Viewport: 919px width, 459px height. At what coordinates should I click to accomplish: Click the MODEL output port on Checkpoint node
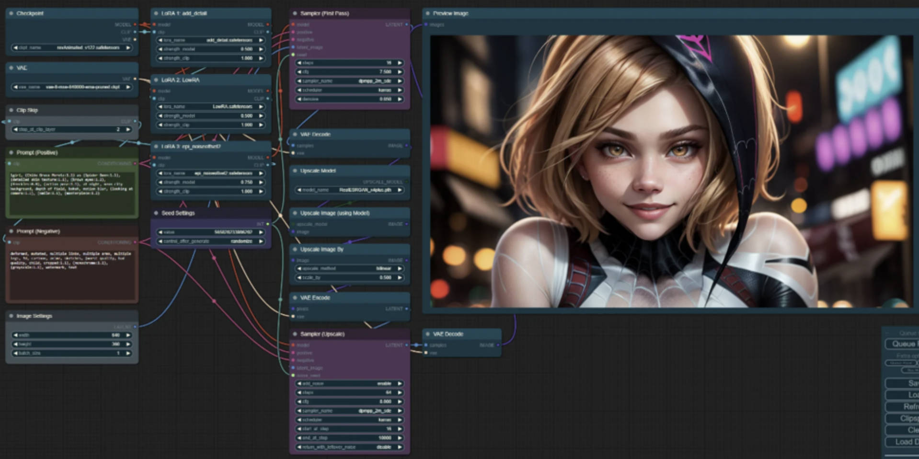pyautogui.click(x=135, y=24)
